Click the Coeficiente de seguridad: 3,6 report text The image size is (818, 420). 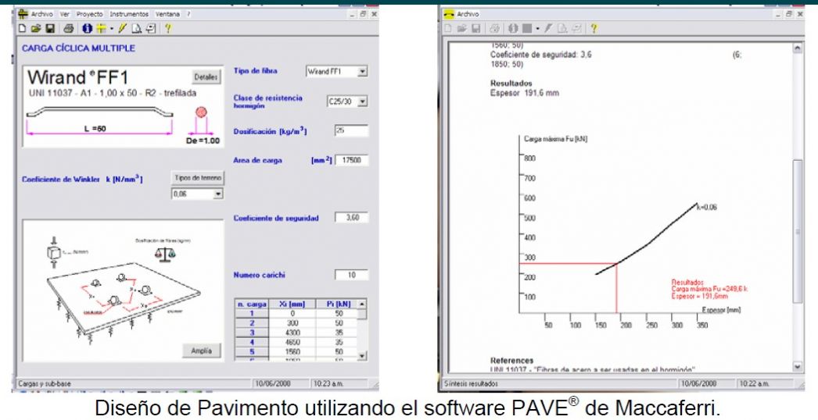pos(541,54)
